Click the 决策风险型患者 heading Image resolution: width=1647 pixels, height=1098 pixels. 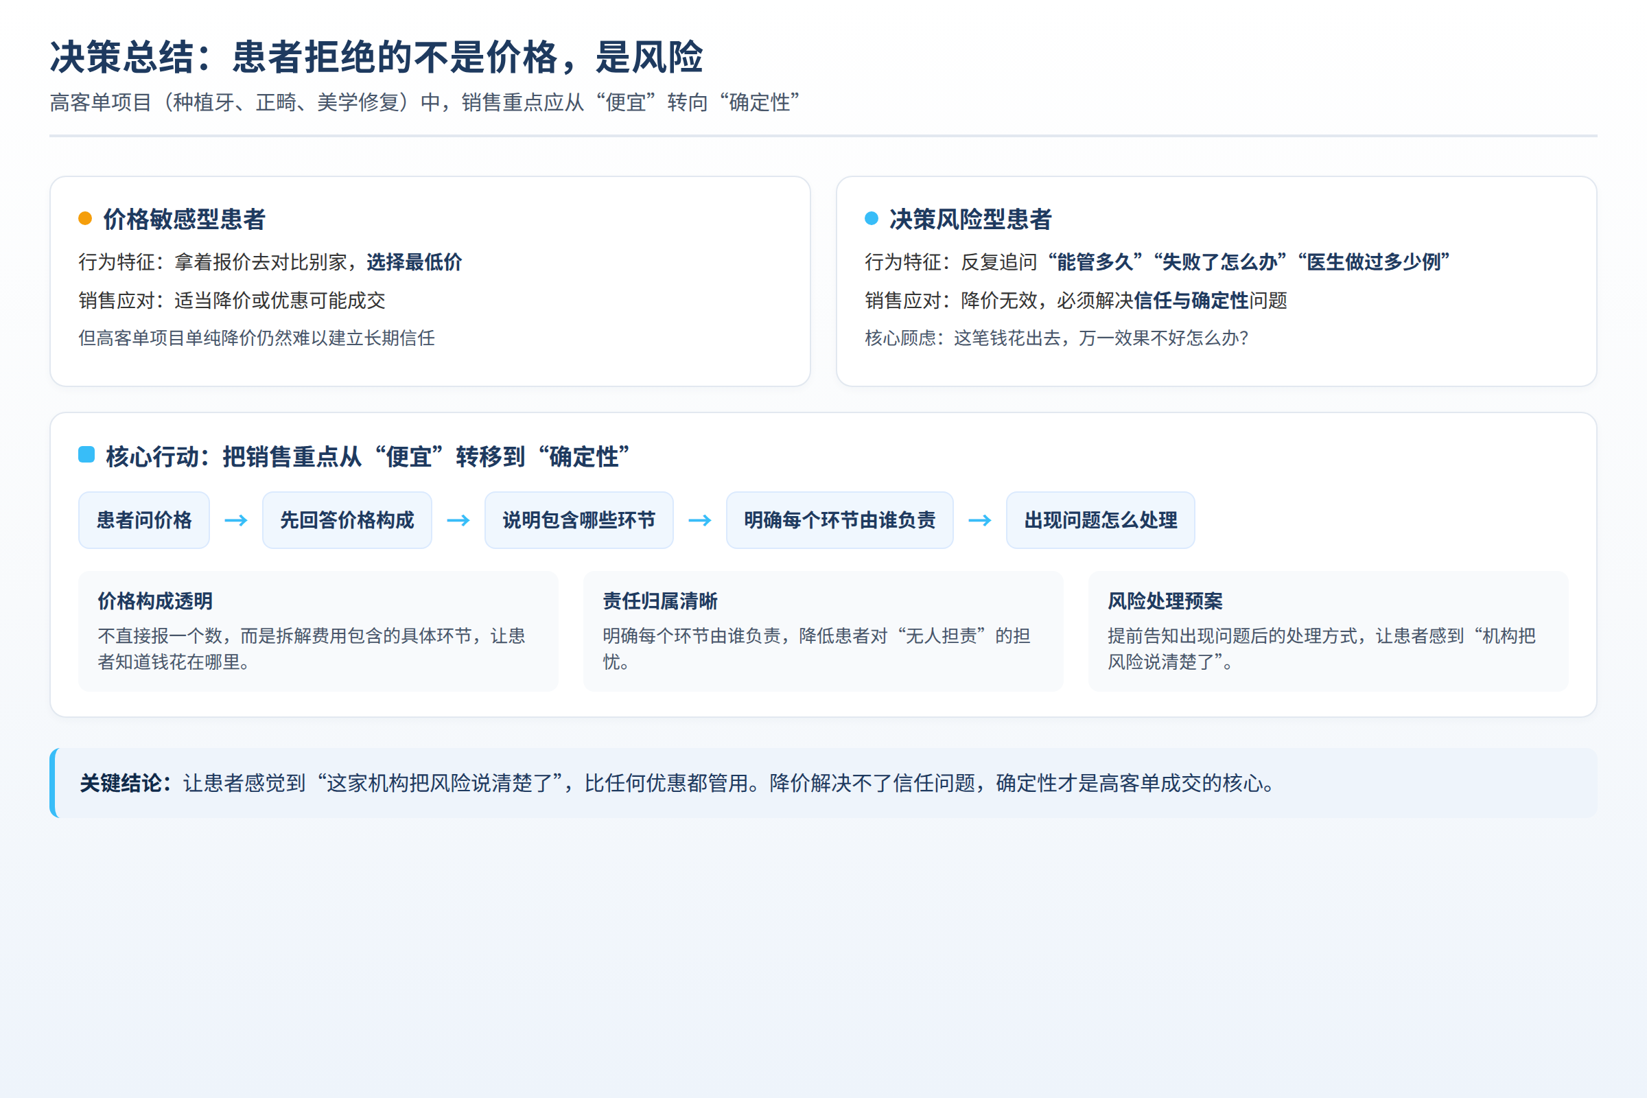970,219
